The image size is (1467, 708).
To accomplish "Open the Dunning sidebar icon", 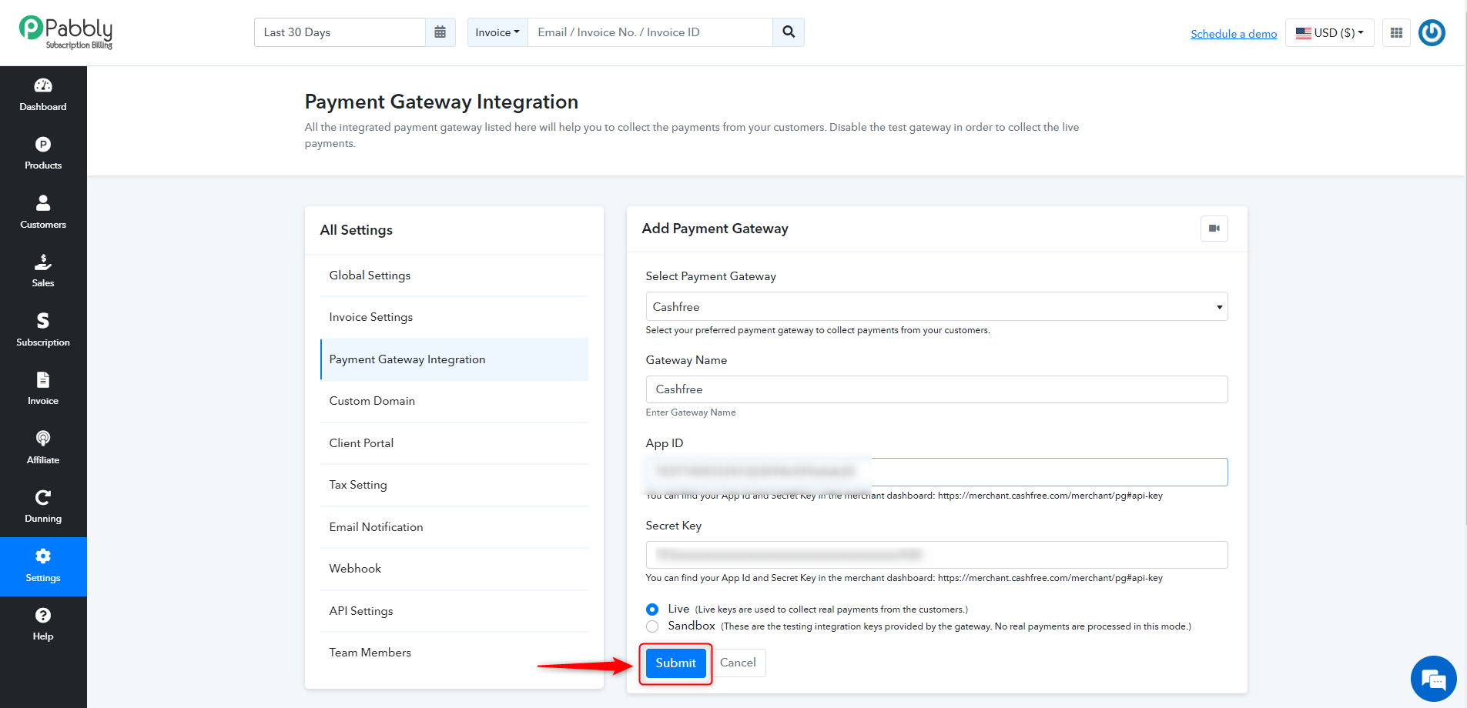I will click(x=43, y=498).
